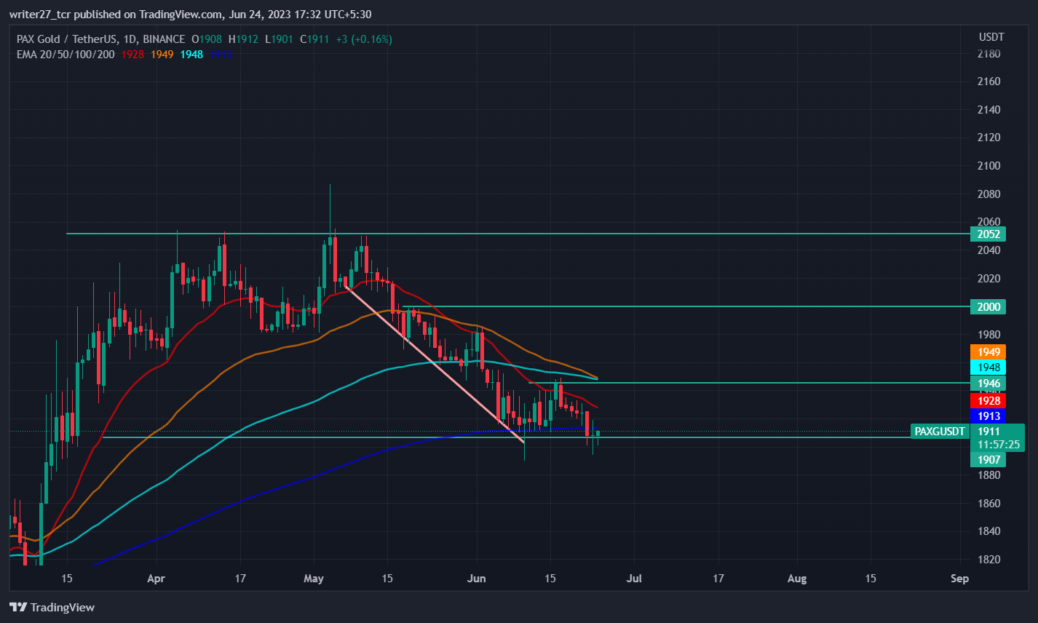Click the 2060 price axis label
This screenshot has width=1038, height=623.
[x=989, y=221]
